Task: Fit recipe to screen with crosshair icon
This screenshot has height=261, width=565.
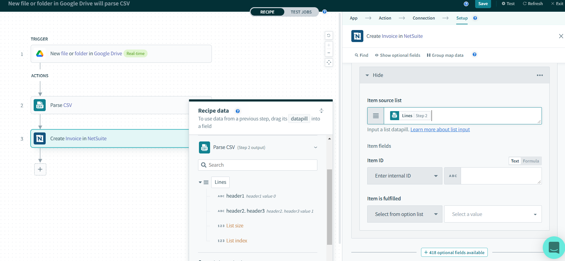Action: tap(329, 62)
